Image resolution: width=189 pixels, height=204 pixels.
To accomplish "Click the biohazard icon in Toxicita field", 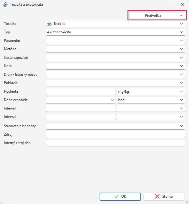I will click(49, 24).
